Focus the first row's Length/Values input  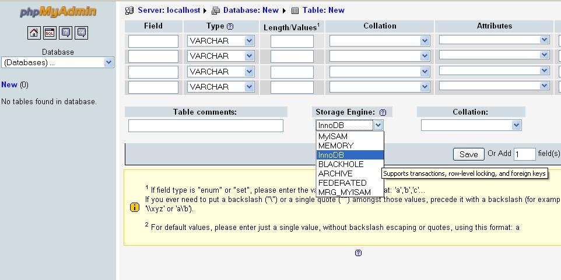pos(292,41)
